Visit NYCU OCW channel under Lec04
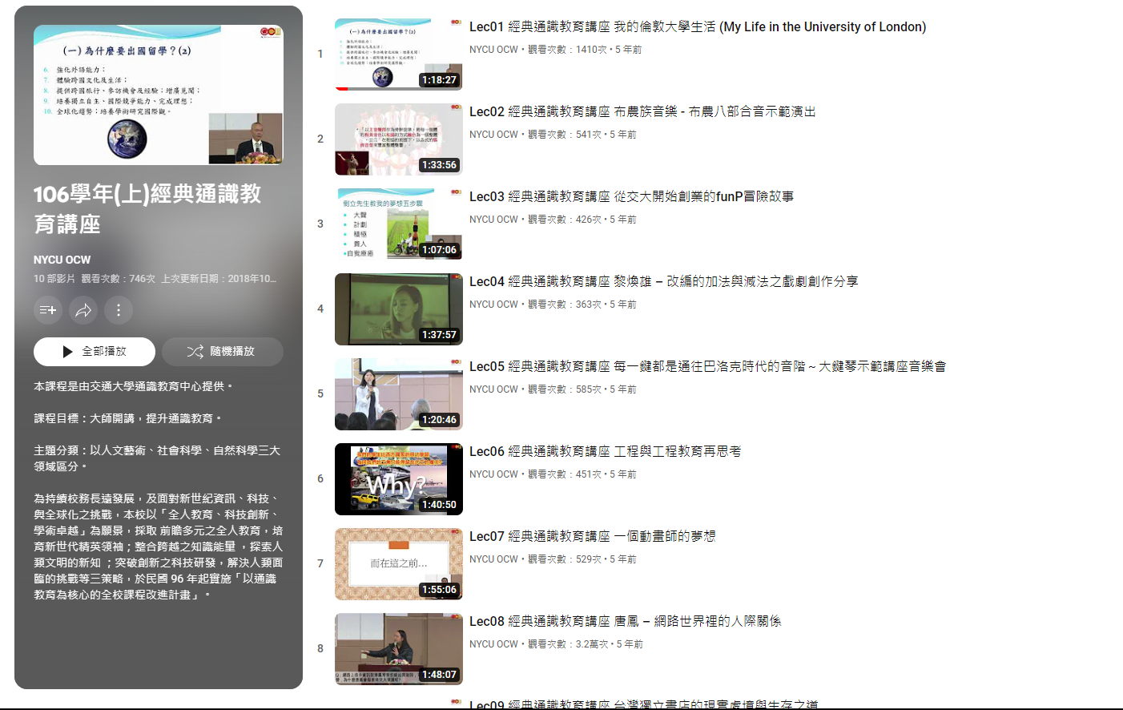This screenshot has width=1123, height=710. 493,305
